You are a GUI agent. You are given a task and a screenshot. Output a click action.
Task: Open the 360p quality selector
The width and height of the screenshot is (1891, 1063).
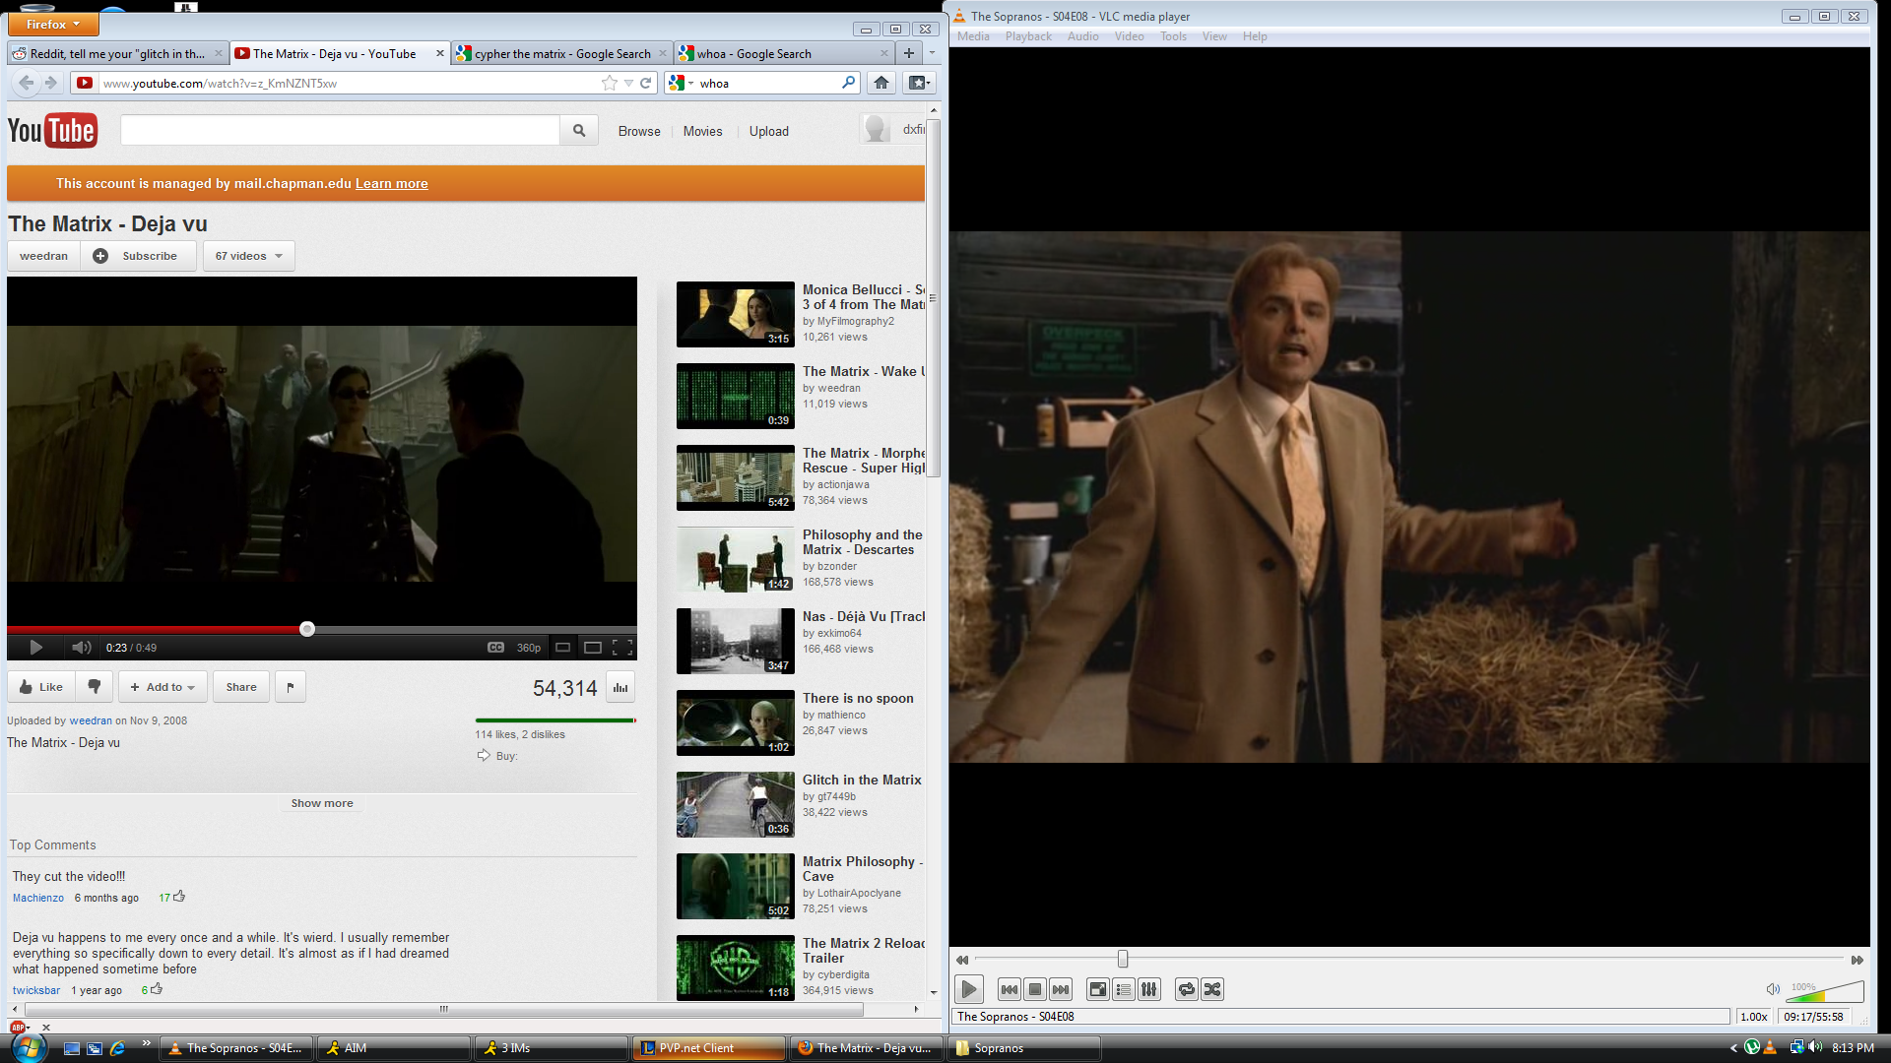[529, 648]
